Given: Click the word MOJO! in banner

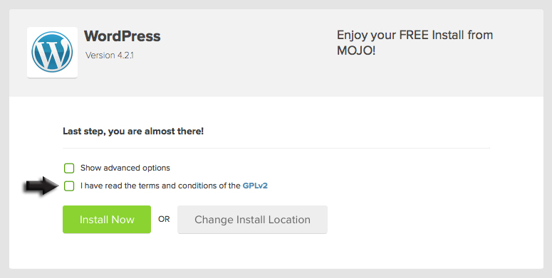Looking at the screenshot, I should coord(356,50).
